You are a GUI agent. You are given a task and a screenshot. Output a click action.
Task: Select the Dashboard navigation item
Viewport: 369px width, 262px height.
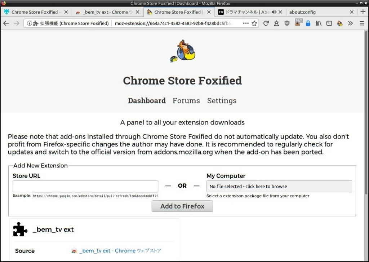click(x=147, y=101)
